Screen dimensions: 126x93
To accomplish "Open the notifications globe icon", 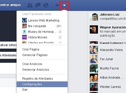I will point(46,5).
